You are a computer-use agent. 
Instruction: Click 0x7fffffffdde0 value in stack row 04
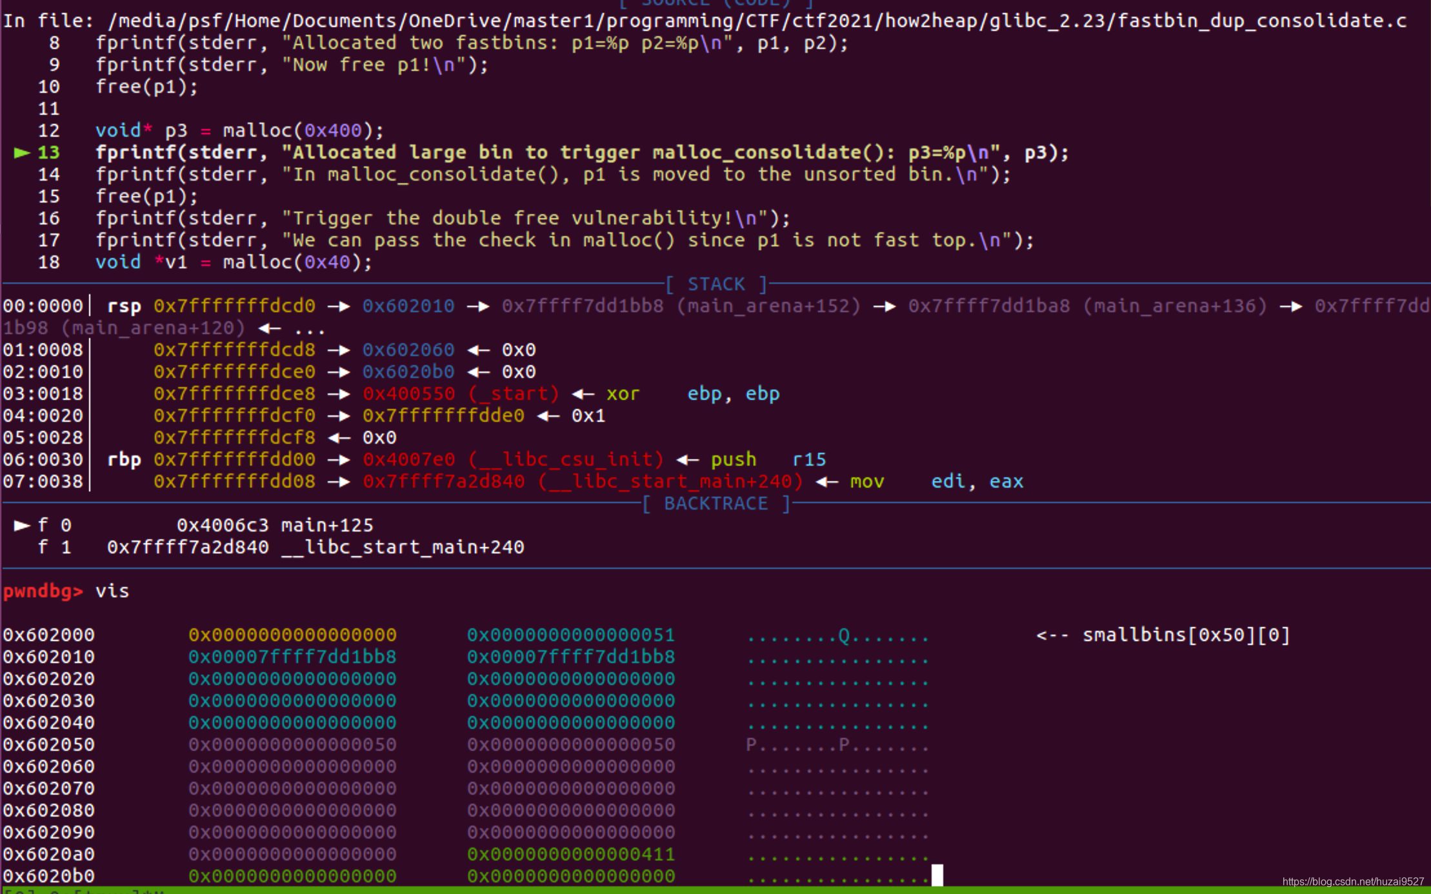pyautogui.click(x=443, y=416)
